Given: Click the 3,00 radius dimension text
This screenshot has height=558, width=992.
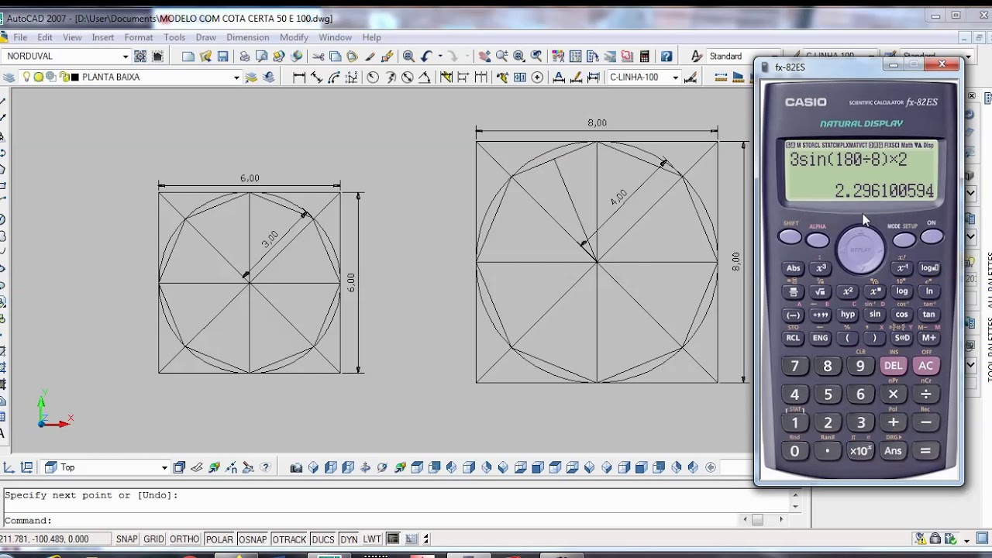Looking at the screenshot, I should (x=270, y=239).
